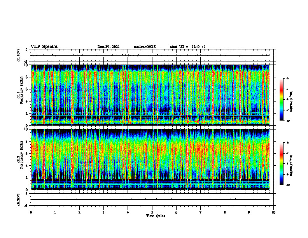The height and width of the screenshot is (238, 308).
Task: Click the time axis tick label "9"
Action: [x=249, y=212]
